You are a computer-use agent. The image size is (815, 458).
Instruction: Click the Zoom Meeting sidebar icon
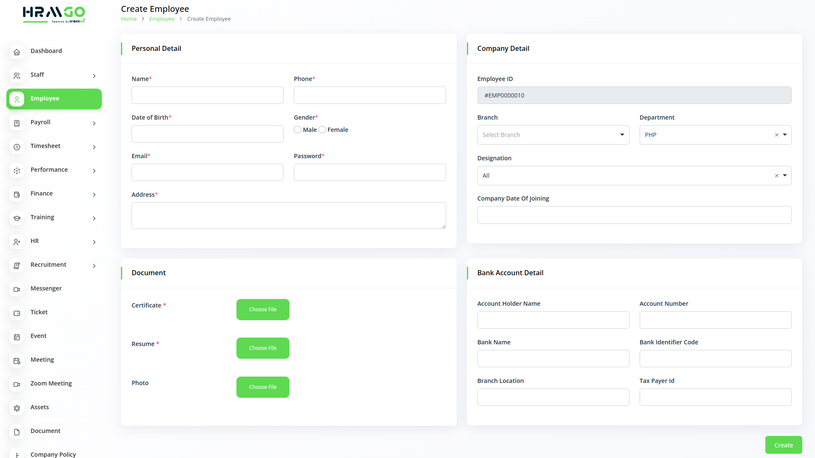[17, 384]
